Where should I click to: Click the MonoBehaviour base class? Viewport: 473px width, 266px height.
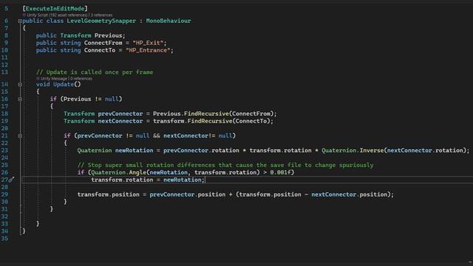(x=169, y=21)
